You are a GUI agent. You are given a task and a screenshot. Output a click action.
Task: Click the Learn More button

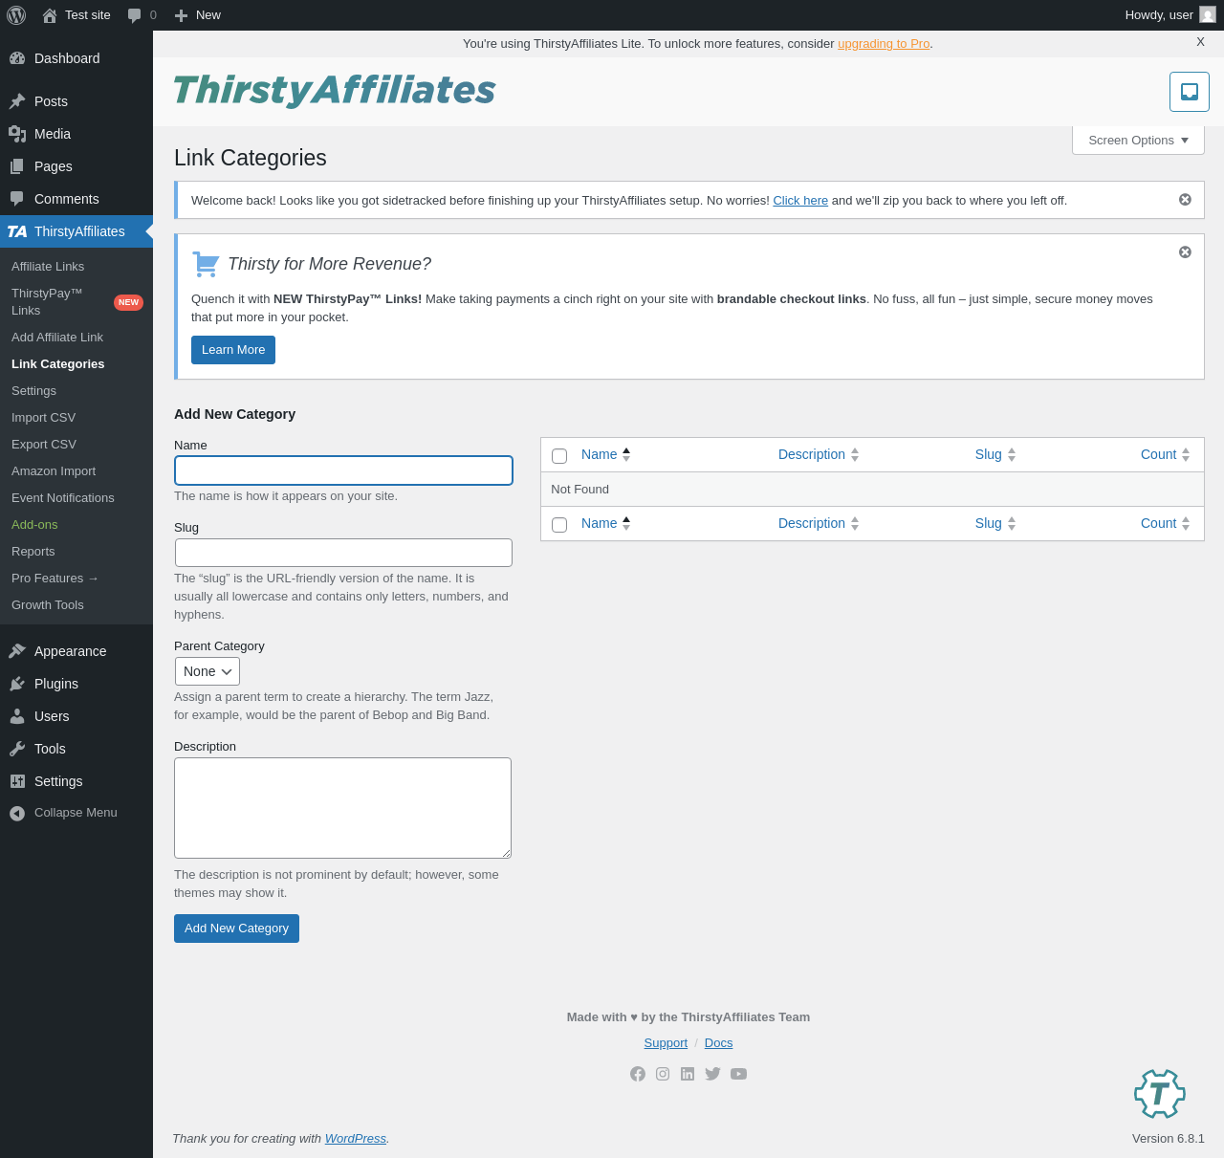point(233,350)
